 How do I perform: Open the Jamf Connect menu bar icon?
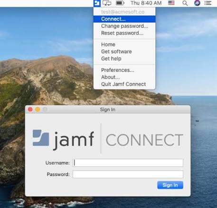[x=97, y=3]
